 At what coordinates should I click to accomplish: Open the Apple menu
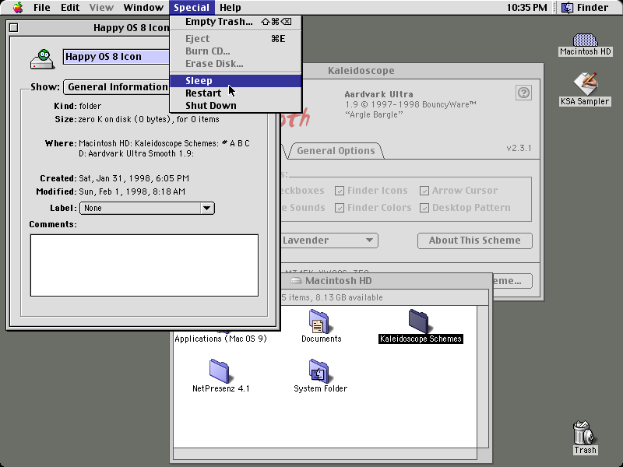pos(18,7)
